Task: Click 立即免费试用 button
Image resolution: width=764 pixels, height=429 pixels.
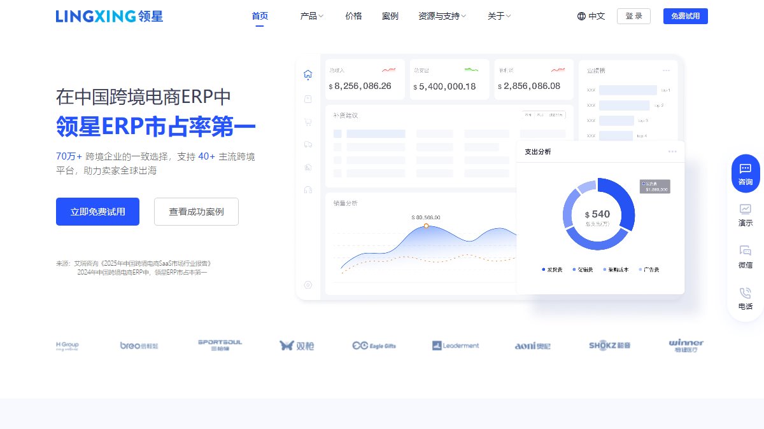Action: 97,212
